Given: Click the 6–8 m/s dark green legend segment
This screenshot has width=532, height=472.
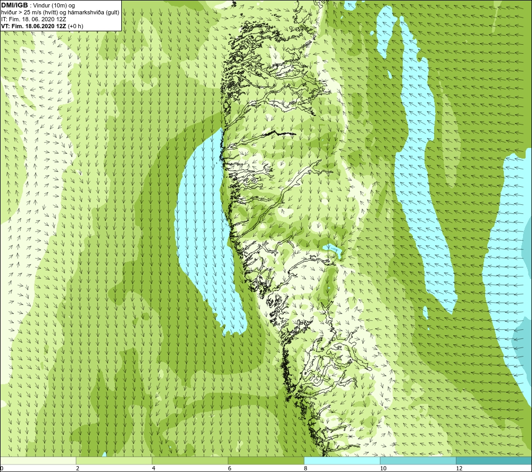Looking at the screenshot, I should [266, 460].
